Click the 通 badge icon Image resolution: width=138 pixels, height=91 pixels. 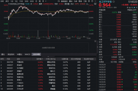127,8
